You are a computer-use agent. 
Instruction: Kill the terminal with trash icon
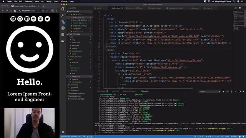[231, 92]
